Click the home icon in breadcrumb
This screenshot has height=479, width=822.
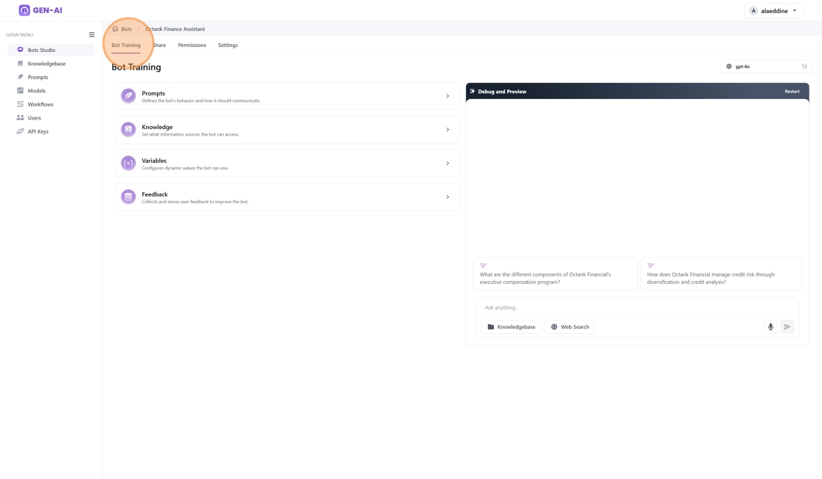[x=115, y=29]
